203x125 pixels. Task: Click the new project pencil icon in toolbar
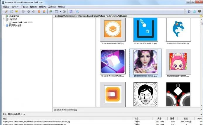coord(6,11)
